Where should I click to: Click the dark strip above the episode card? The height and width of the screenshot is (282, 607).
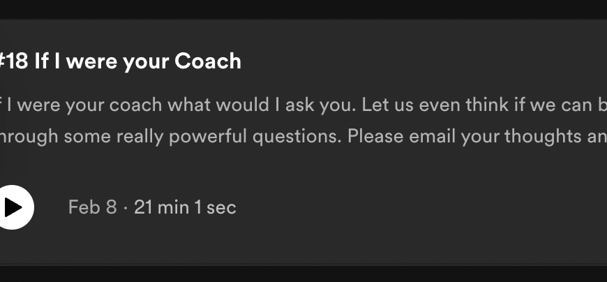[x=303, y=8]
